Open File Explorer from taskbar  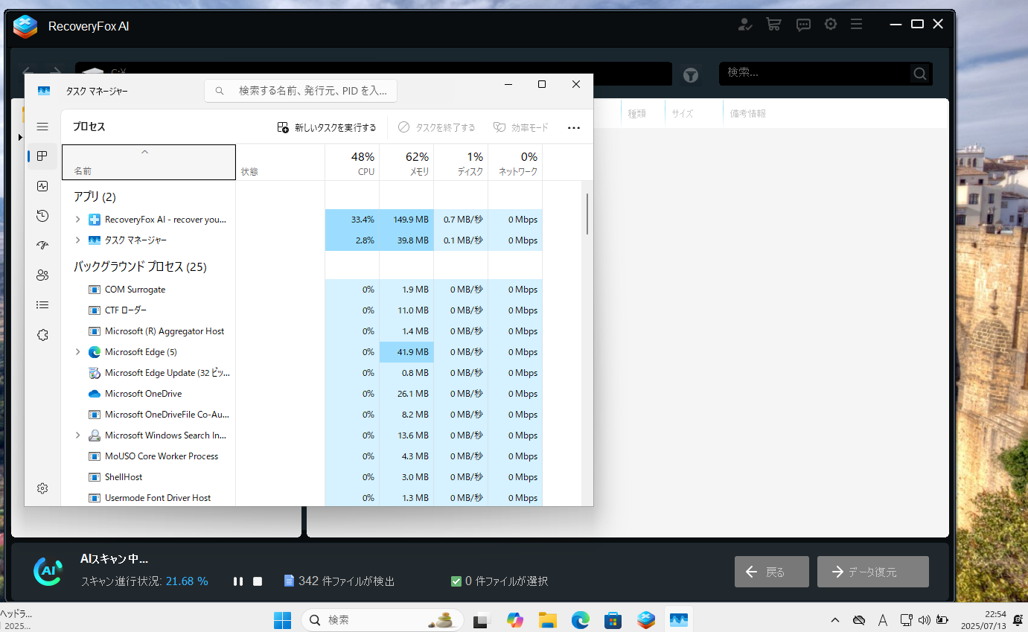(x=548, y=619)
